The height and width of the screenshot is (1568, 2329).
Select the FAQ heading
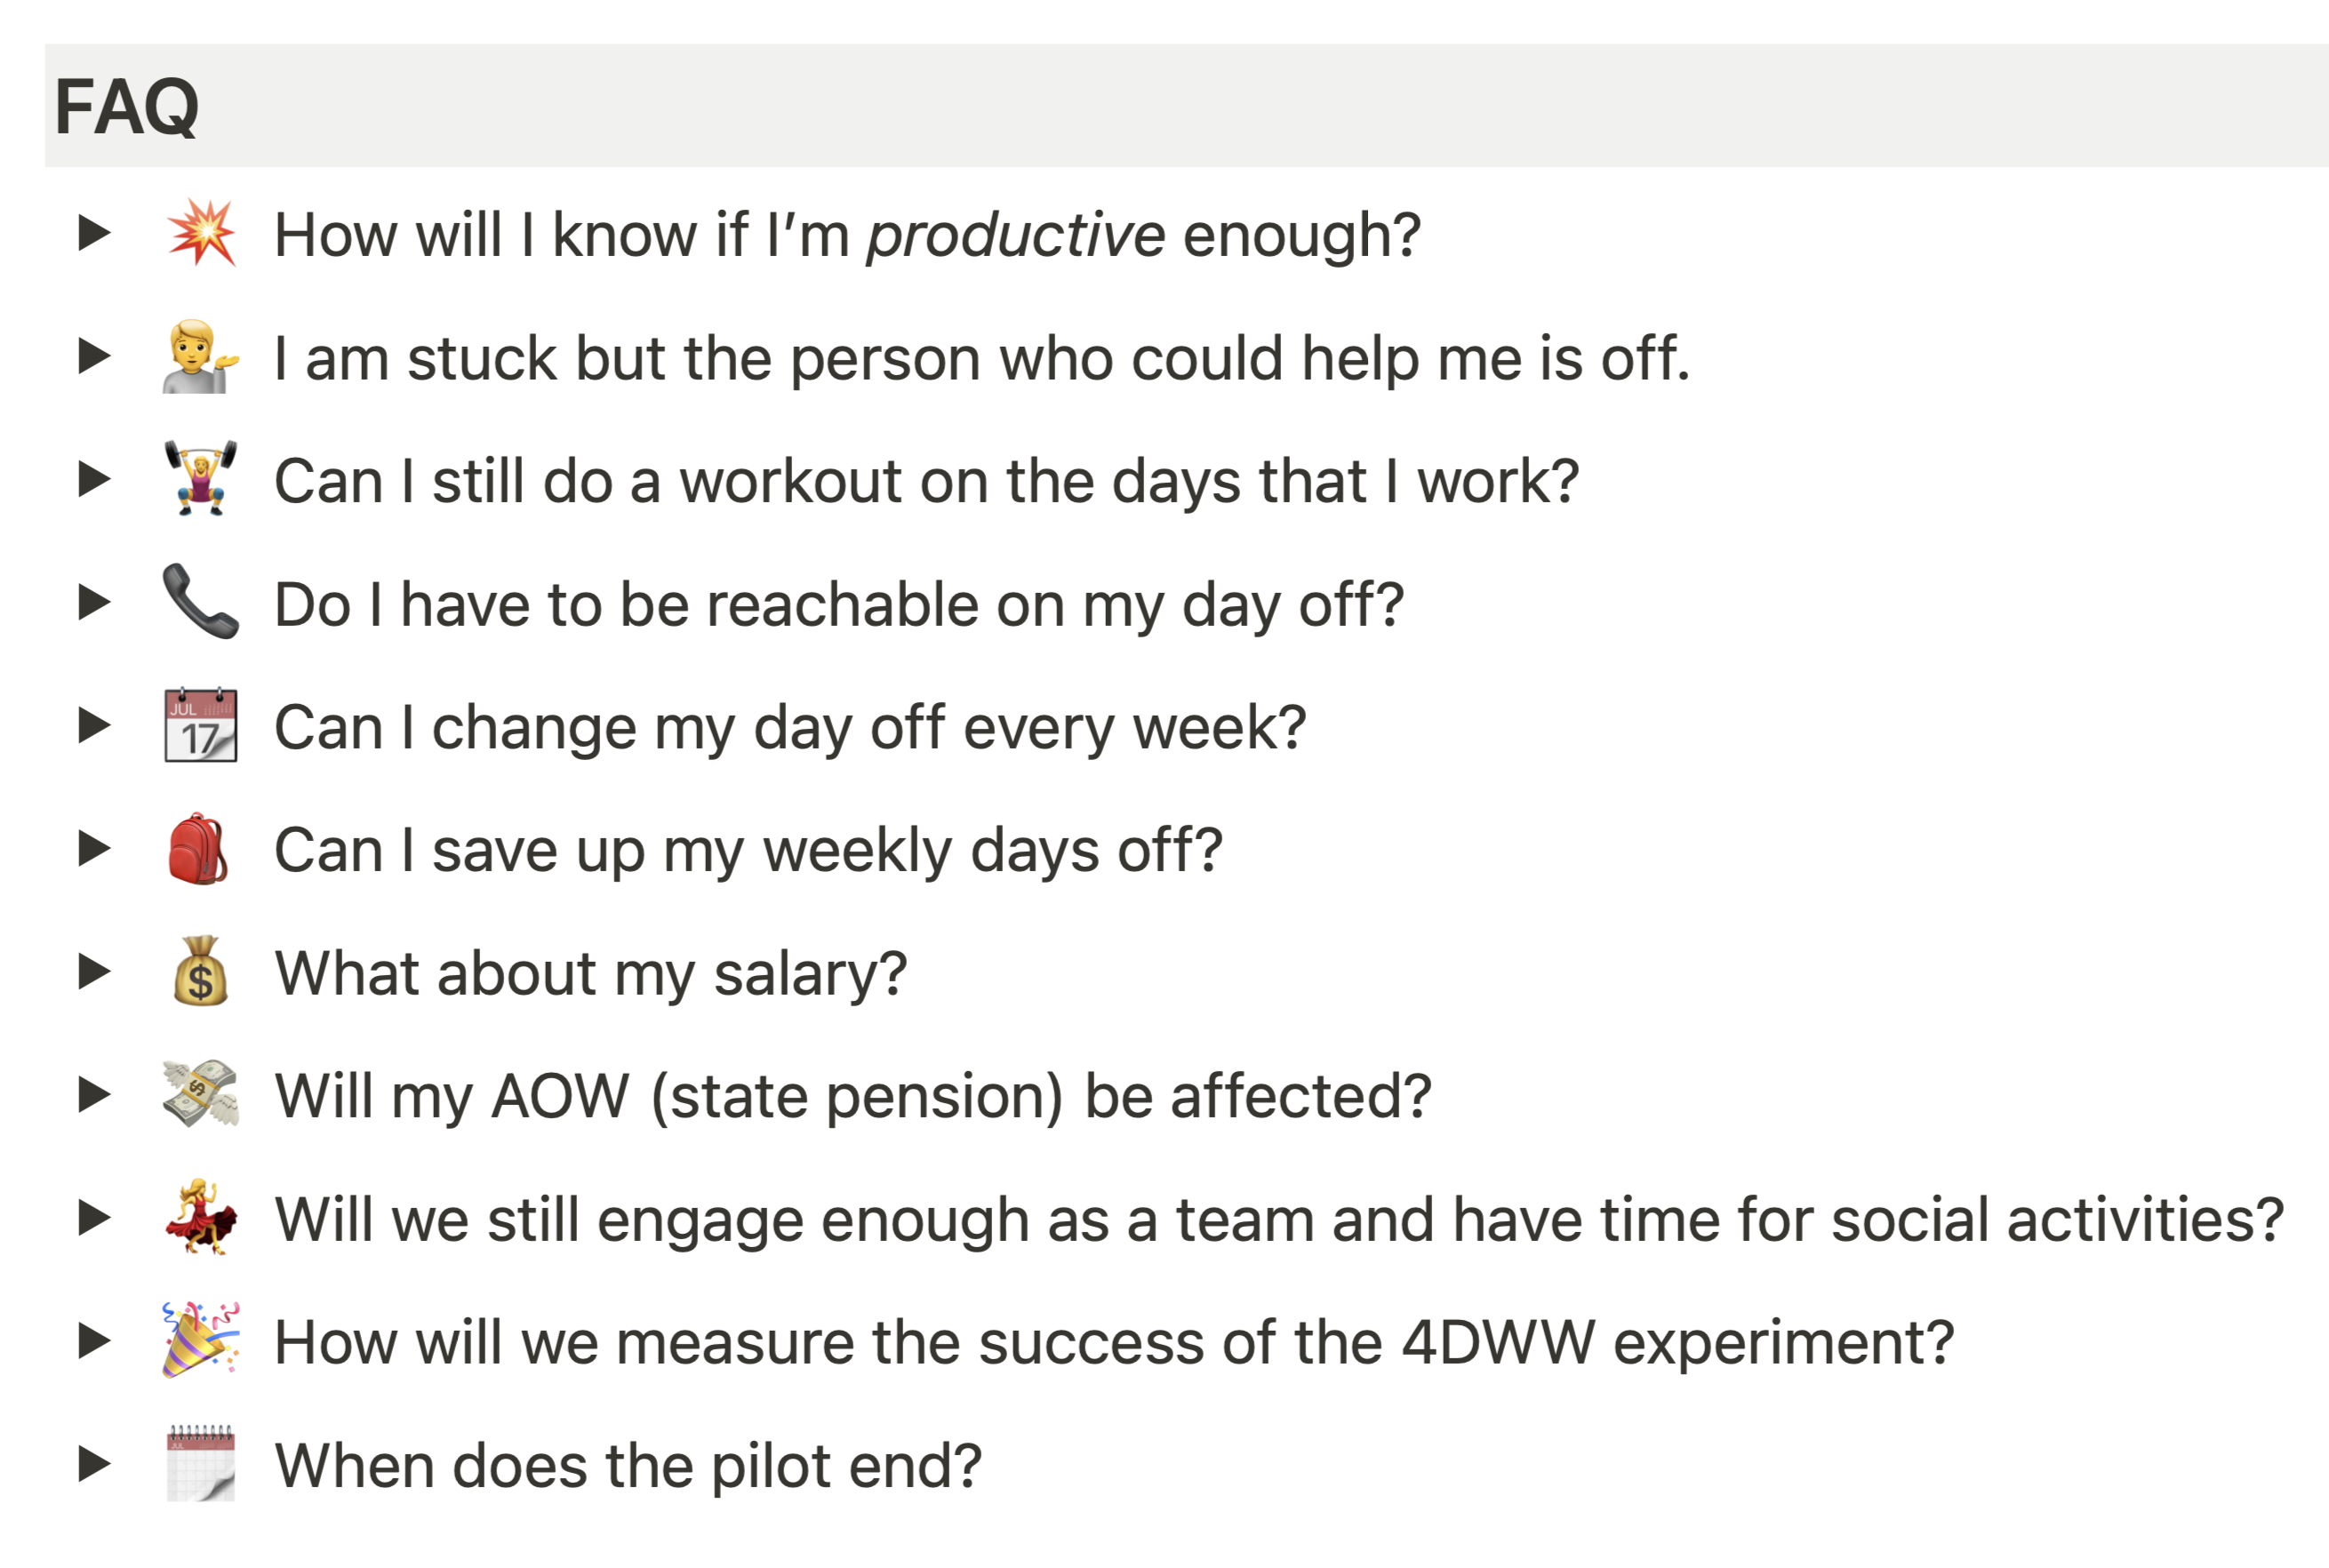tap(125, 108)
